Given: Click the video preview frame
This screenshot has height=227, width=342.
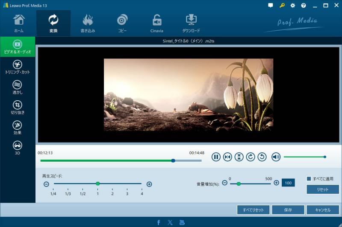Looking at the screenshot, I should pos(189,95).
